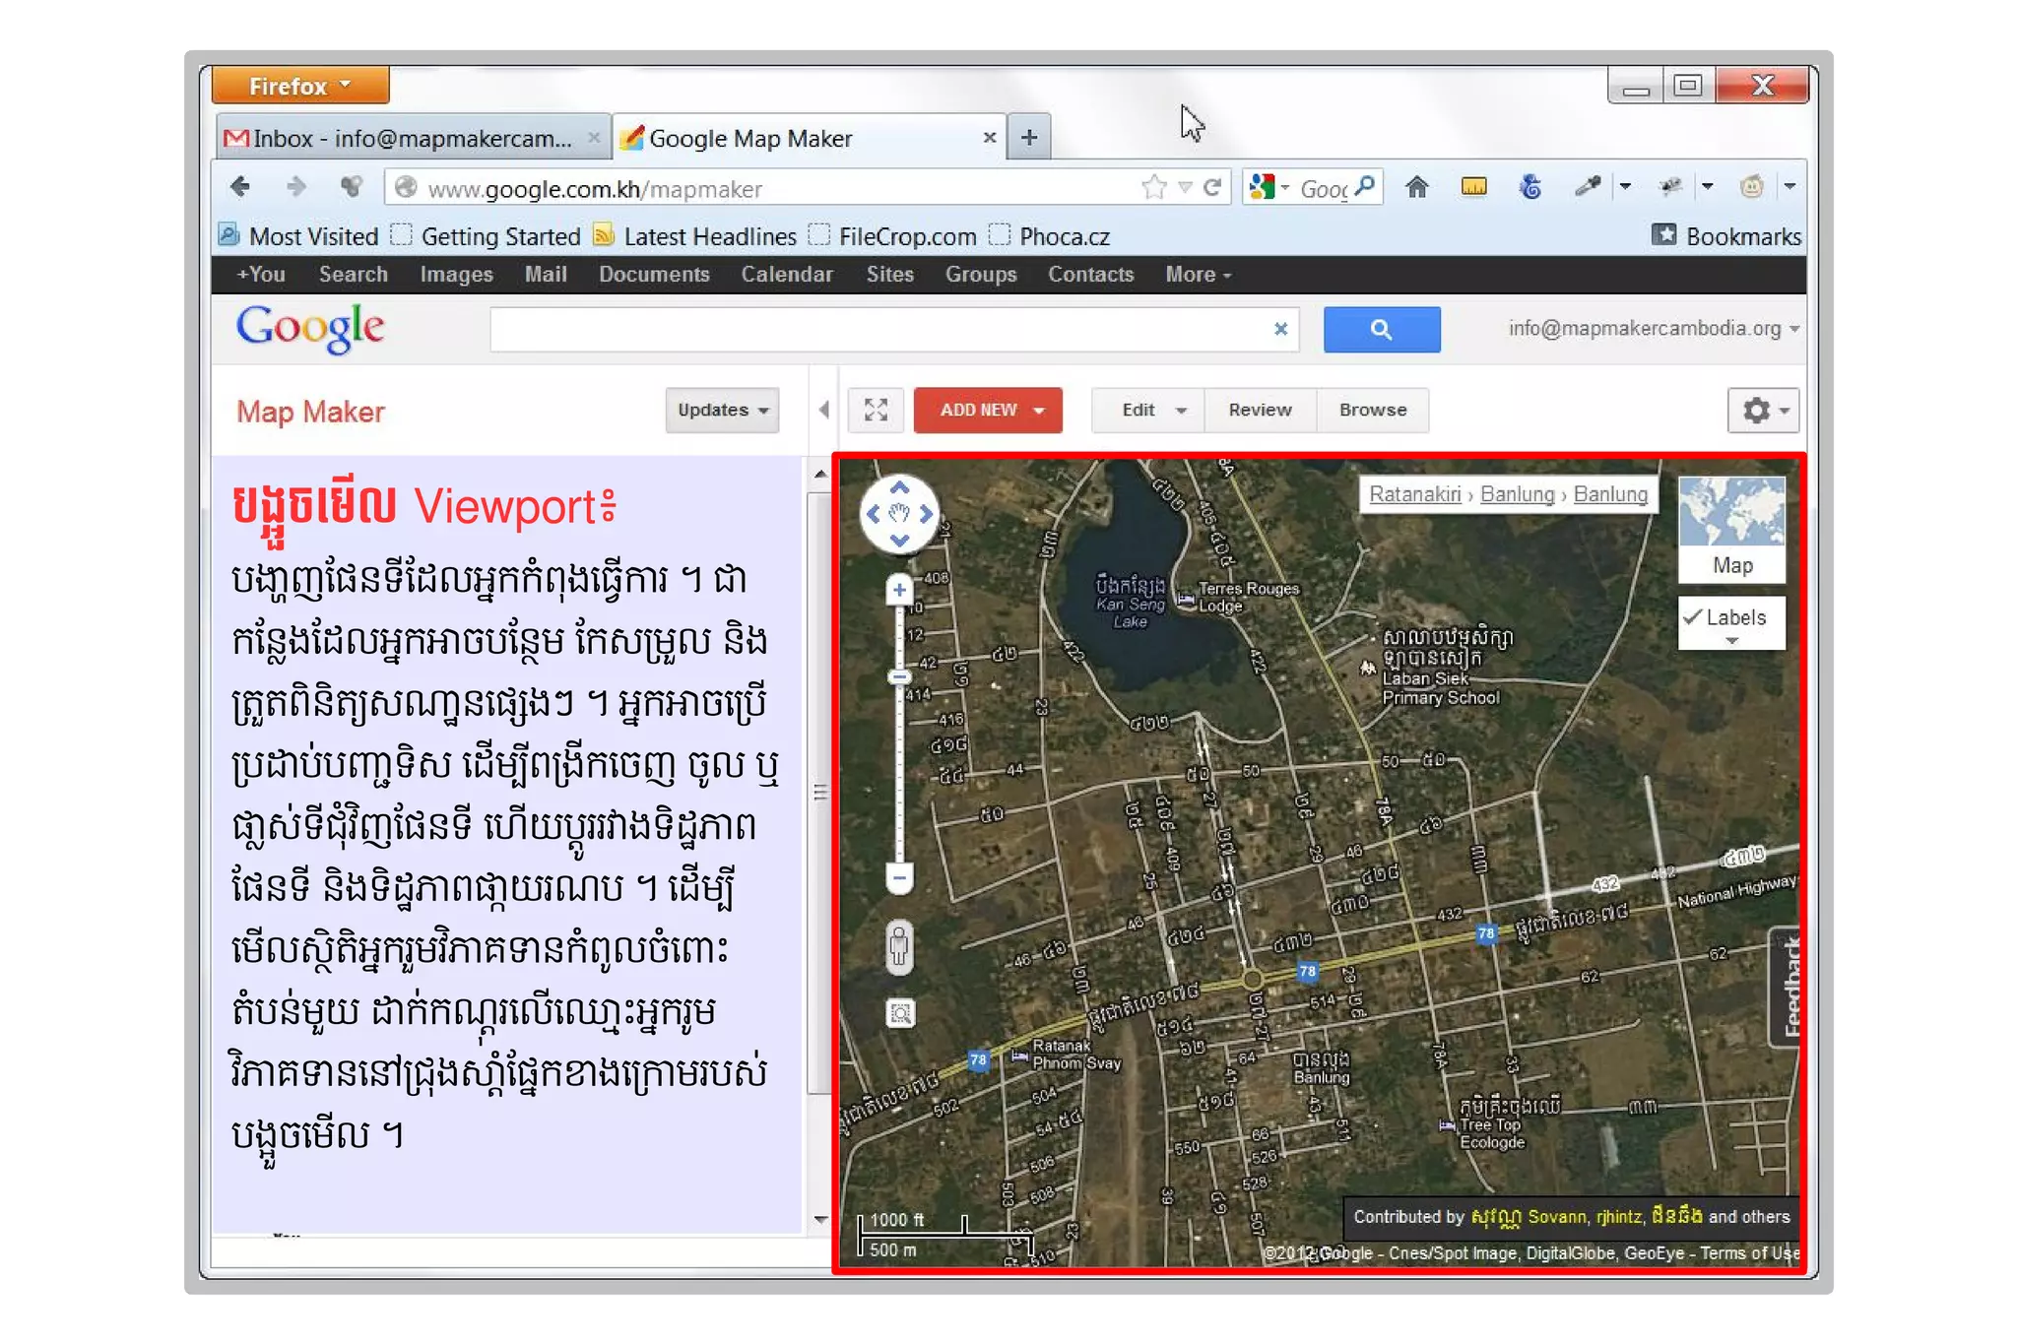Image resolution: width=2017 pixels, height=1344 pixels.
Task: Switch to Map view thumbnail
Action: [x=1731, y=529]
